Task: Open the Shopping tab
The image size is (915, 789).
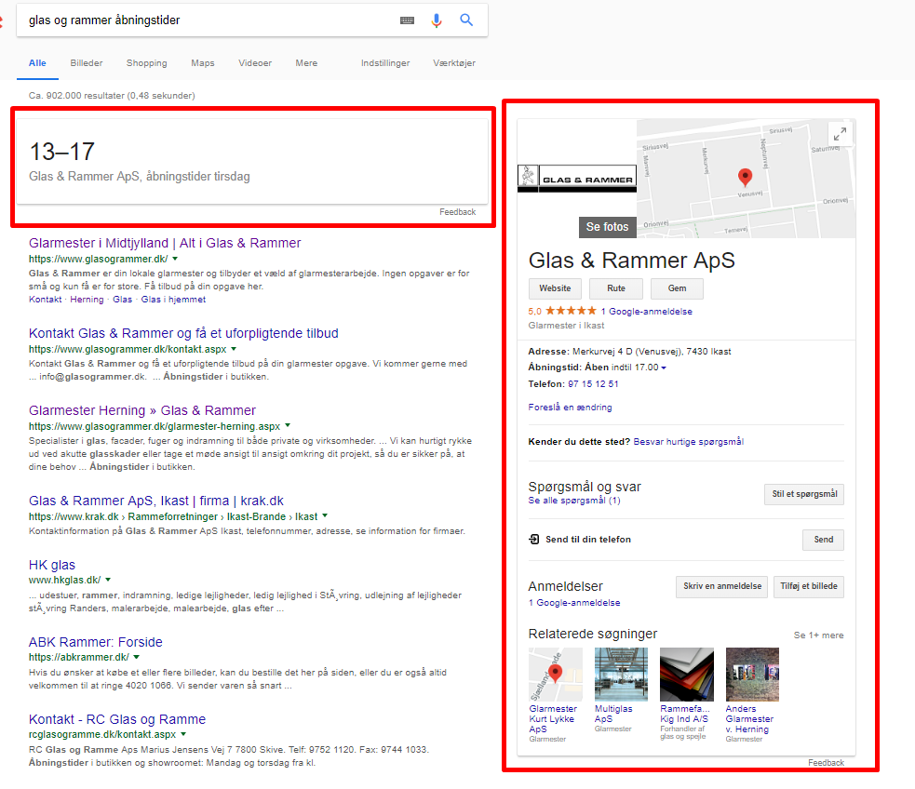Action: [146, 63]
